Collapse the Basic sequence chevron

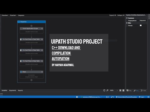(42, 72)
